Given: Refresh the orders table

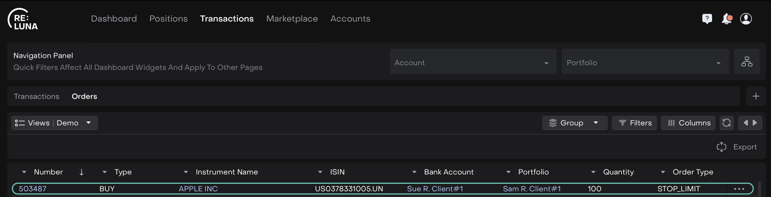Looking at the screenshot, I should (x=726, y=123).
